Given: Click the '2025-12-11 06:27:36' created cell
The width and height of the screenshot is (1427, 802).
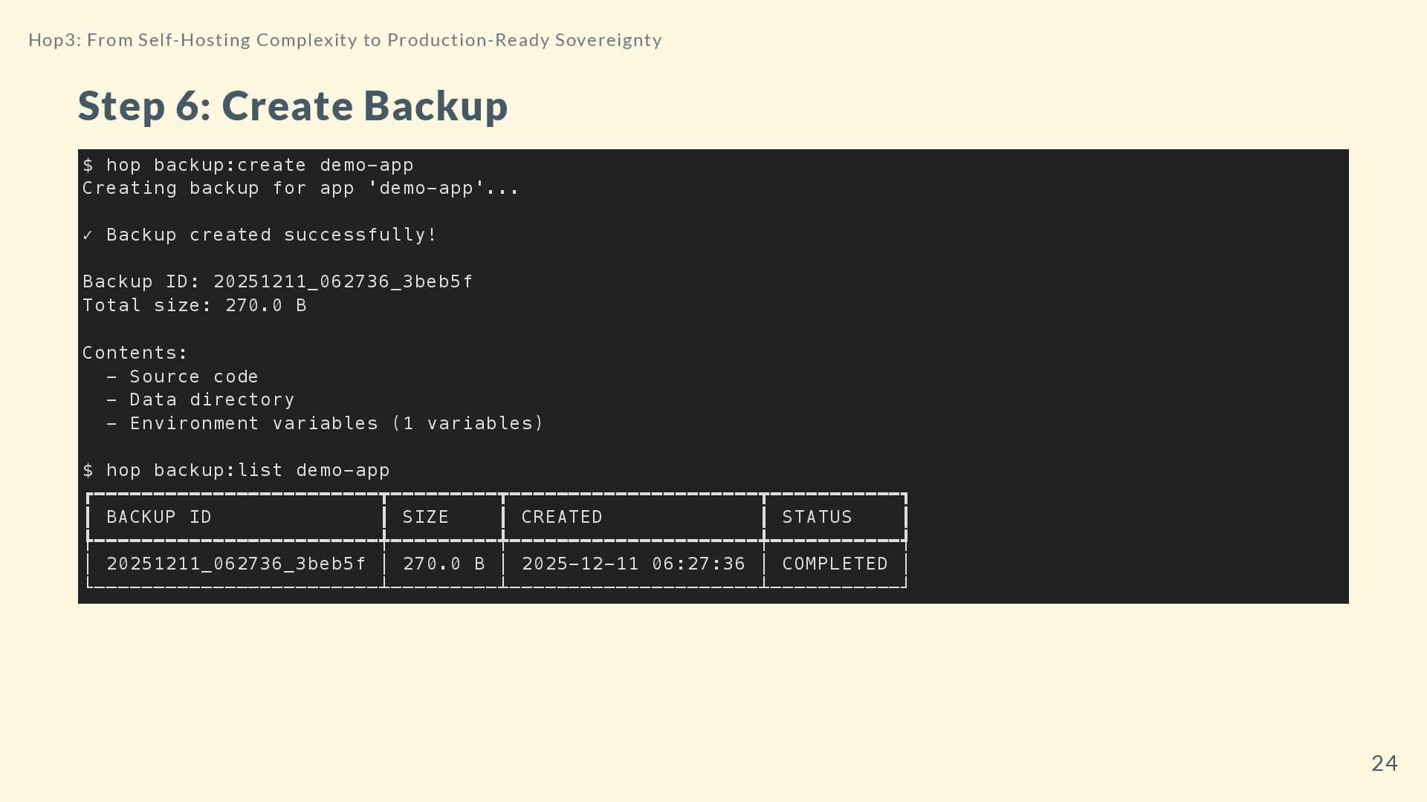Looking at the screenshot, I should coord(633,564).
